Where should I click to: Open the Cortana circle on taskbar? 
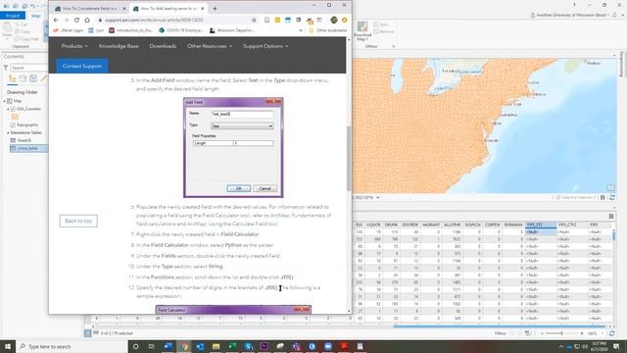click(135, 346)
